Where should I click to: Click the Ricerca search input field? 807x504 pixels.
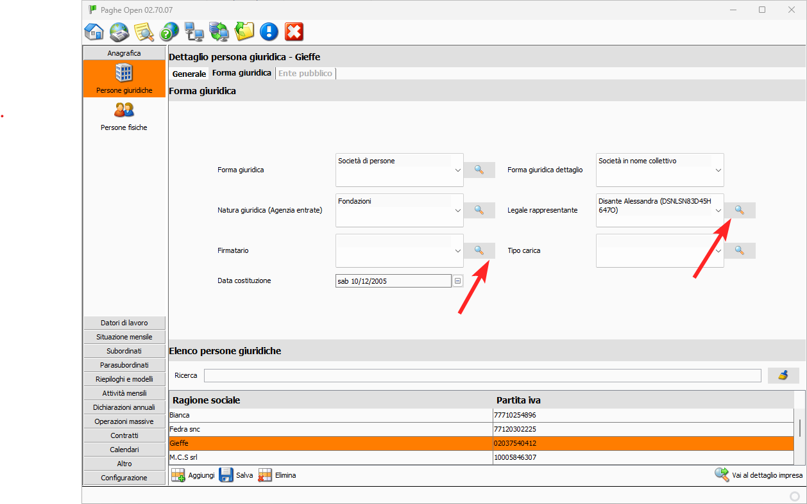[x=482, y=375]
